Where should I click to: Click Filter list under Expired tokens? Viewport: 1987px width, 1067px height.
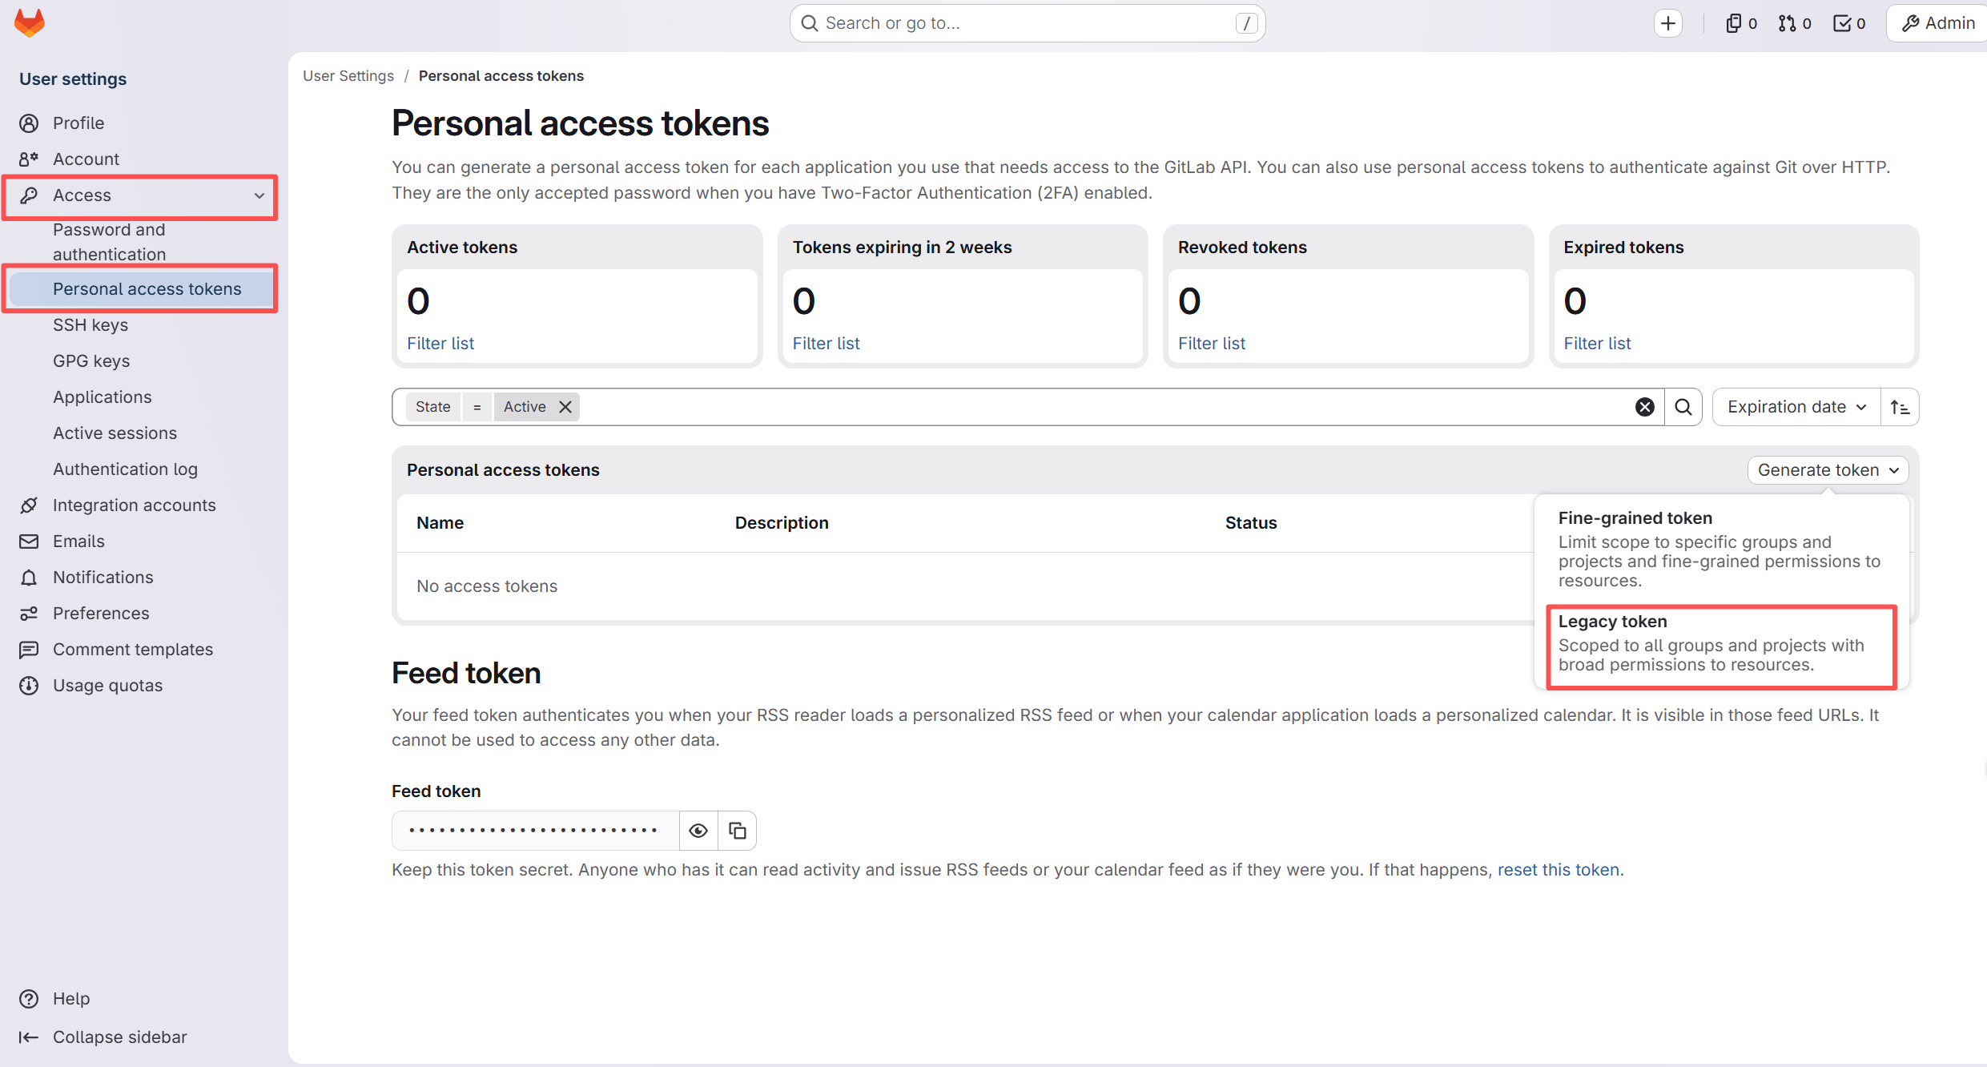(x=1597, y=343)
